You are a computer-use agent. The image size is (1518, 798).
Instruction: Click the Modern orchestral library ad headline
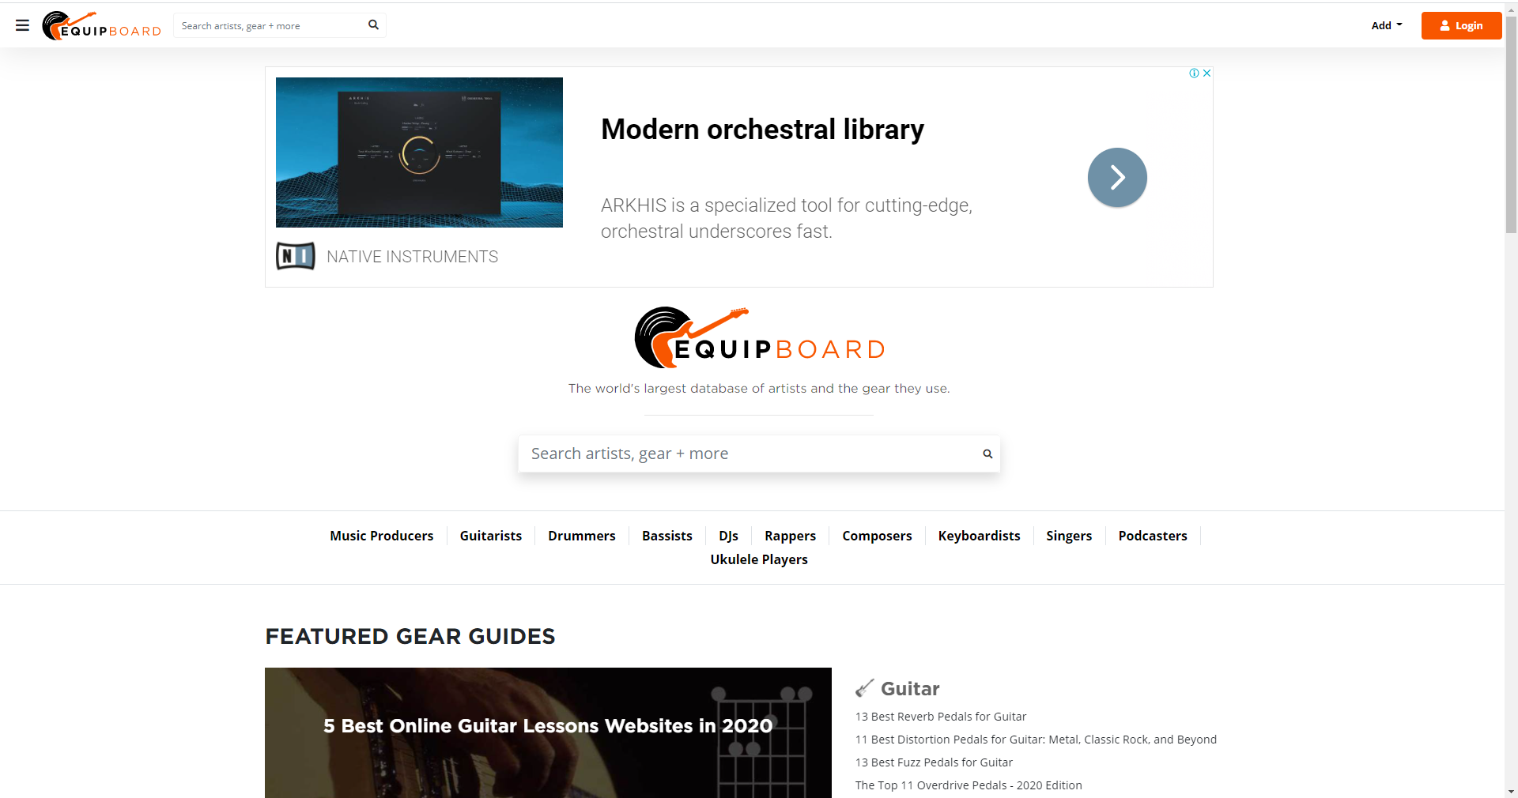point(762,130)
